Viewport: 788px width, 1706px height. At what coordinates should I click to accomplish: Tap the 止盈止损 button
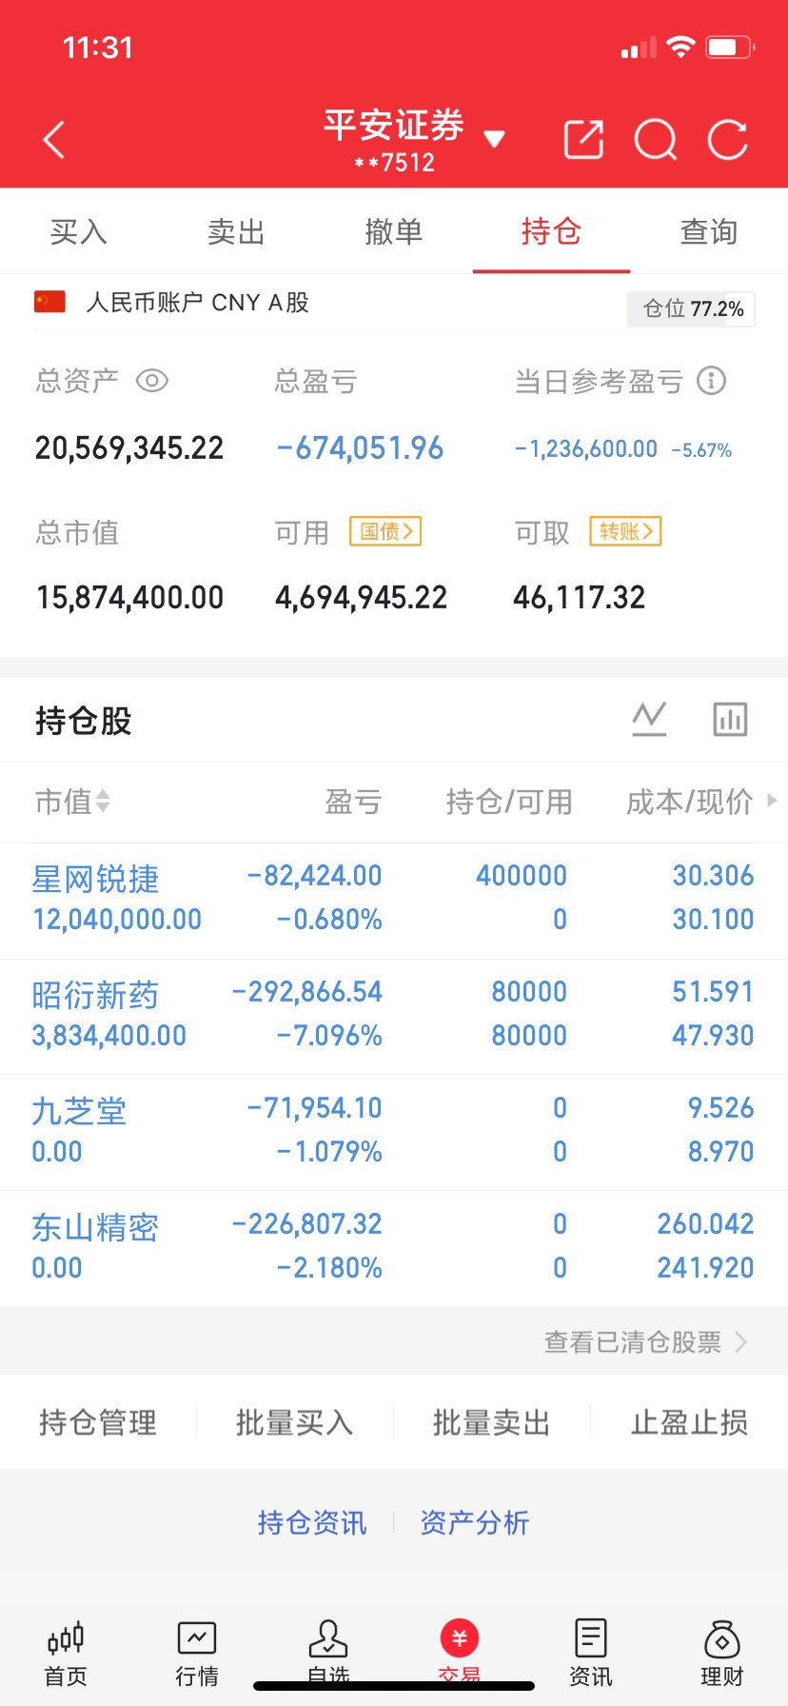[x=689, y=1422]
